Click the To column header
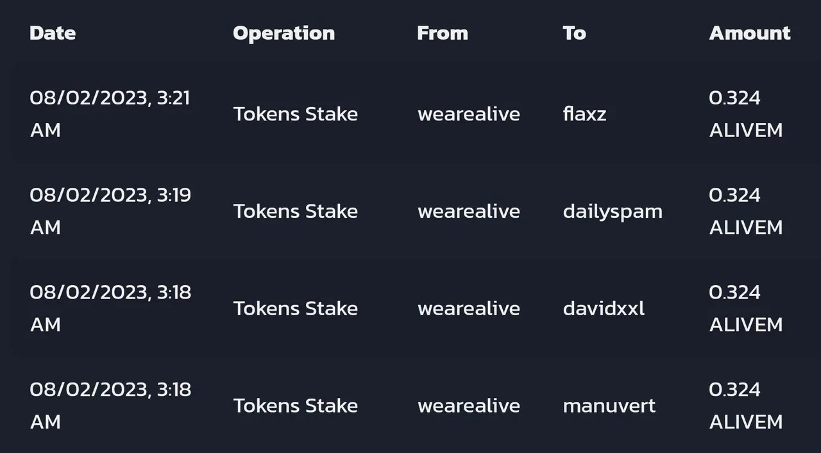The height and width of the screenshot is (453, 821). point(574,33)
